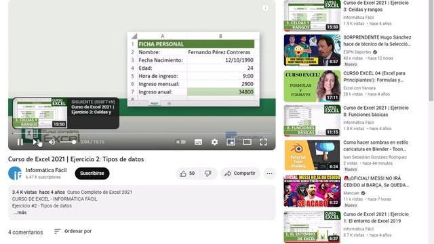Skip to the next video
Screen dimensions: 434x244
tap(35, 142)
